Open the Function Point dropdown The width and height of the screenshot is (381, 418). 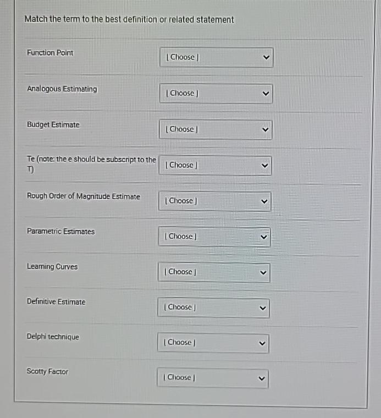[x=217, y=57]
